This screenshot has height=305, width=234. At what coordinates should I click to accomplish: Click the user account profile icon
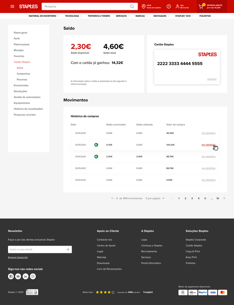coord(177,6)
